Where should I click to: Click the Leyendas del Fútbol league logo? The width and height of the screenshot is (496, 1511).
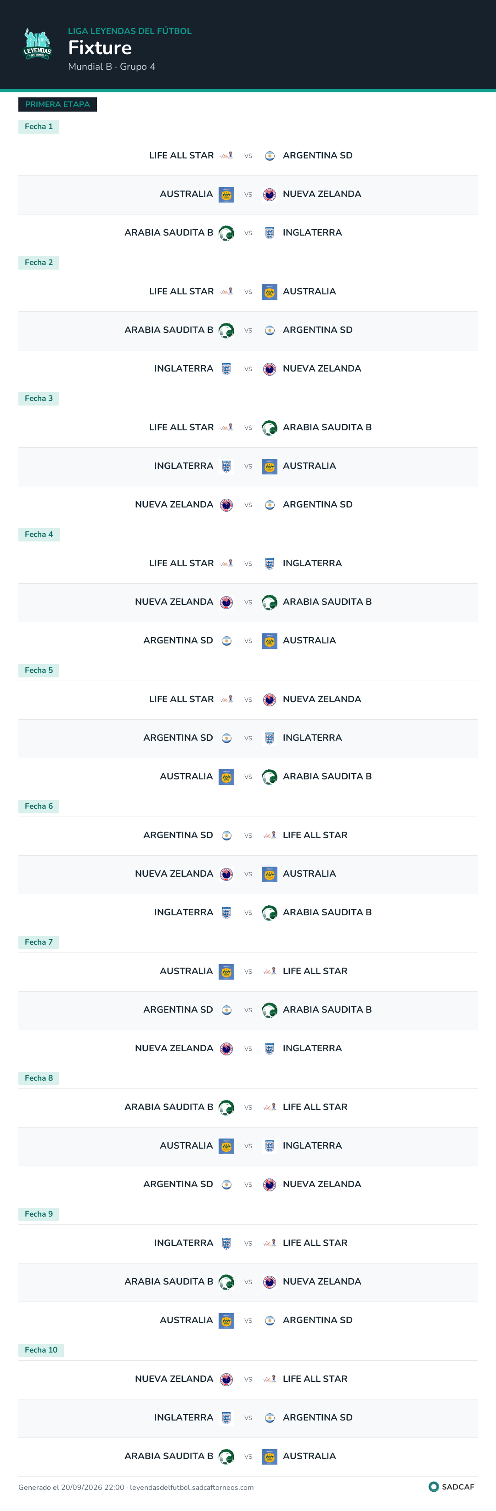click(x=37, y=45)
